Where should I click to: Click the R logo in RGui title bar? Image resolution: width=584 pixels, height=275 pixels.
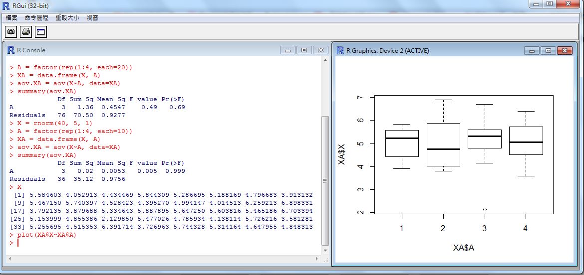coord(6,5)
